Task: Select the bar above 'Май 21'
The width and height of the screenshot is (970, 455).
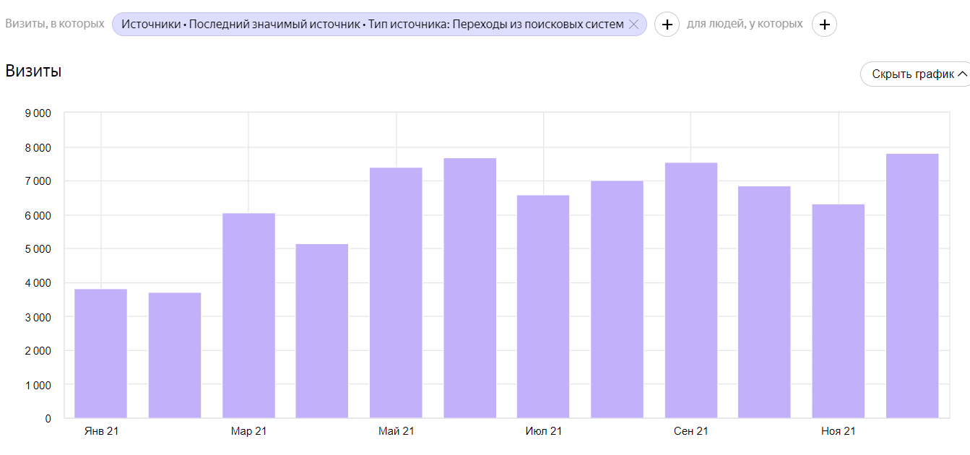Action: point(396,293)
